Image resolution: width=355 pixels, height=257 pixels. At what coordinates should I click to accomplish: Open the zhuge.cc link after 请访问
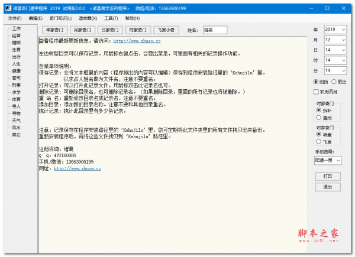137,41
